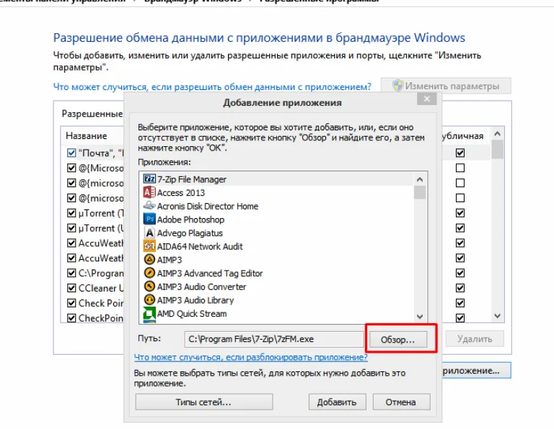Click down arrow of allowed programs scrollbar
The height and width of the screenshot is (429, 554).
tap(498, 316)
